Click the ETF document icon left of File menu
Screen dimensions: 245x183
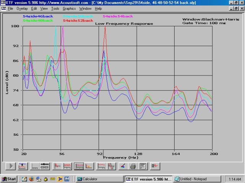click(x=3, y=8)
